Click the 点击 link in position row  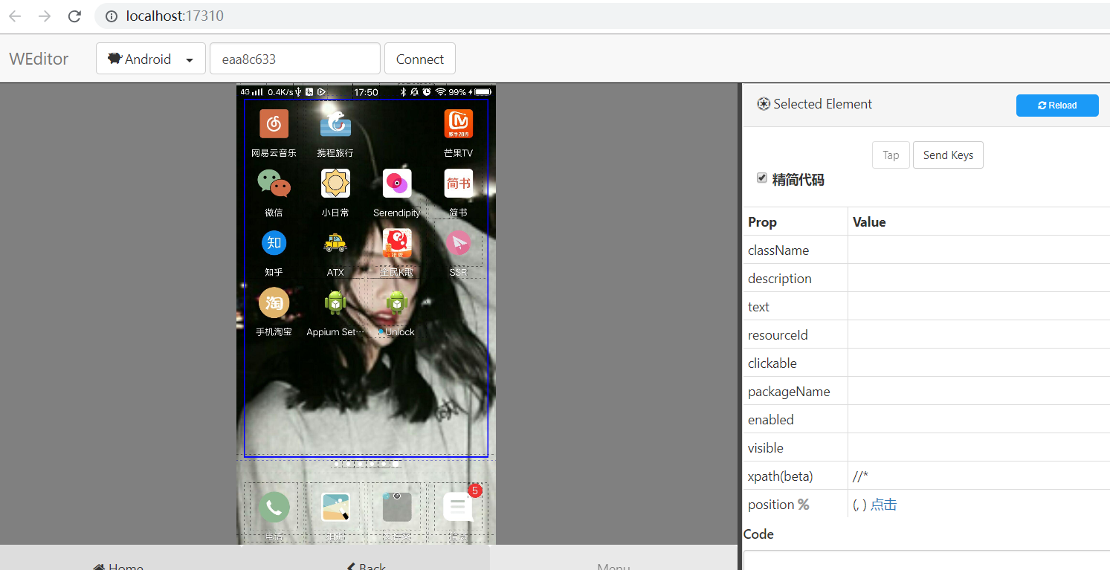tap(883, 505)
